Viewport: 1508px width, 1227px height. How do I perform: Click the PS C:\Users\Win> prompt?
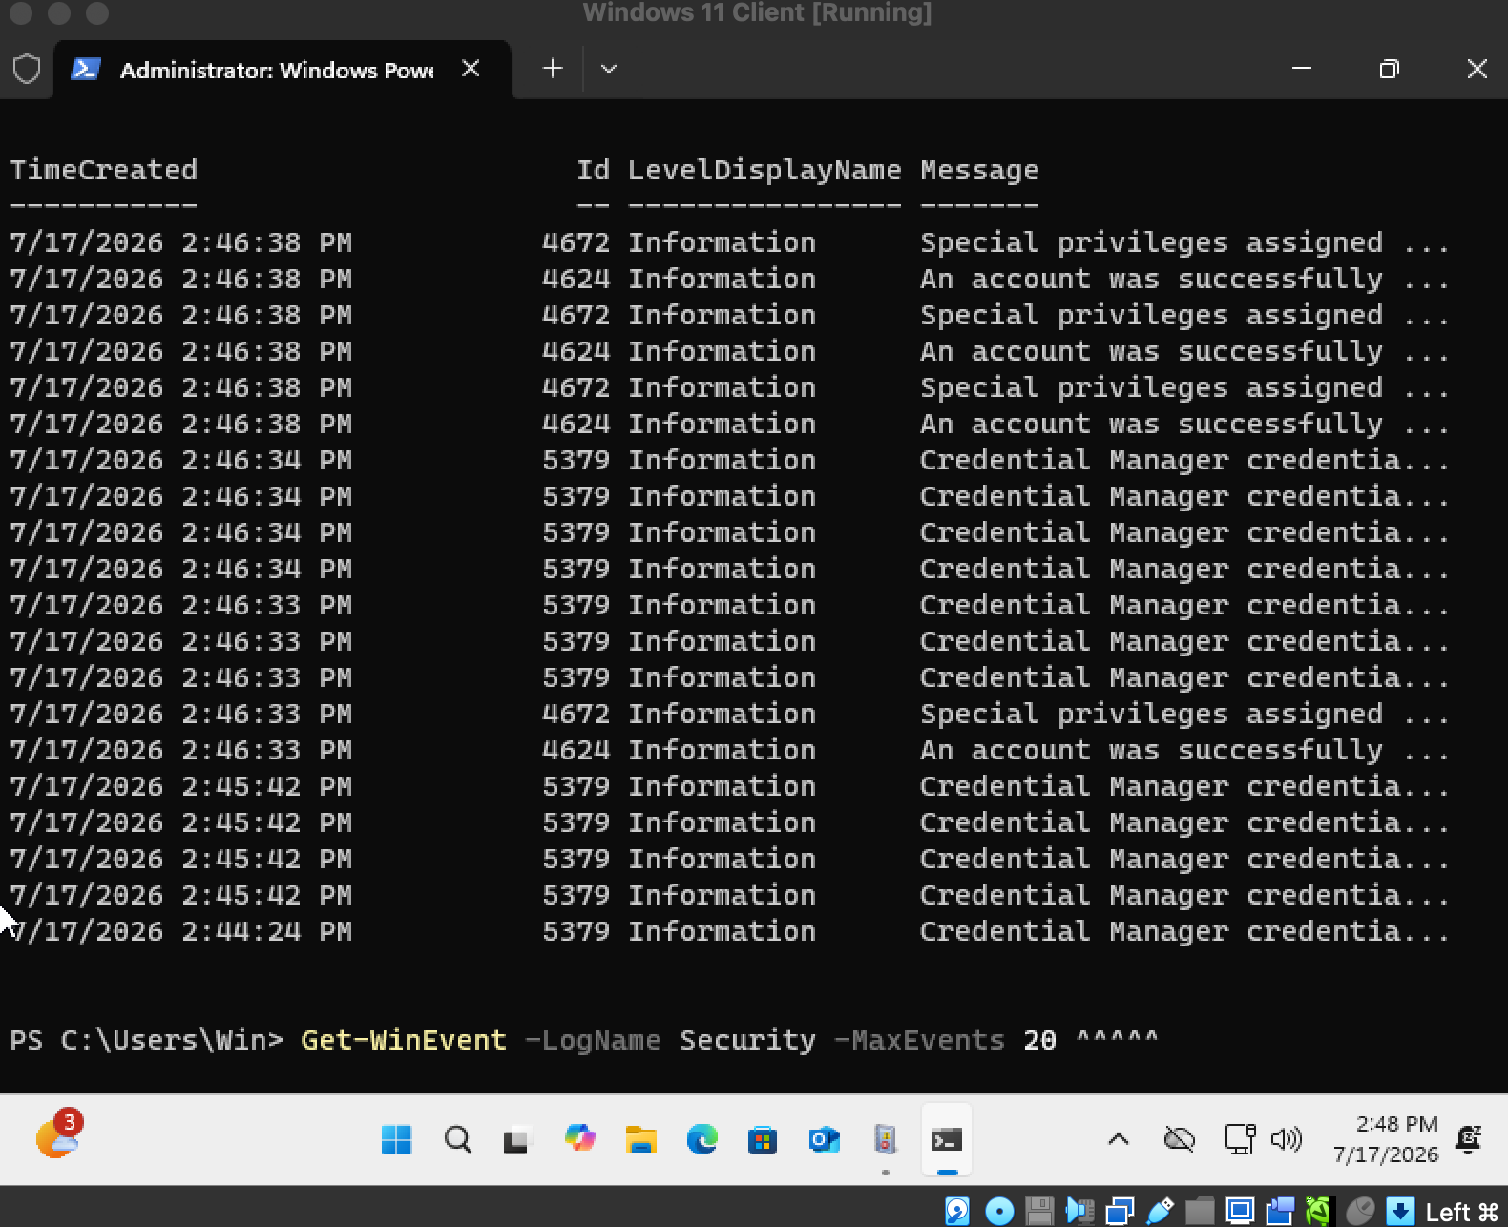tap(146, 1039)
